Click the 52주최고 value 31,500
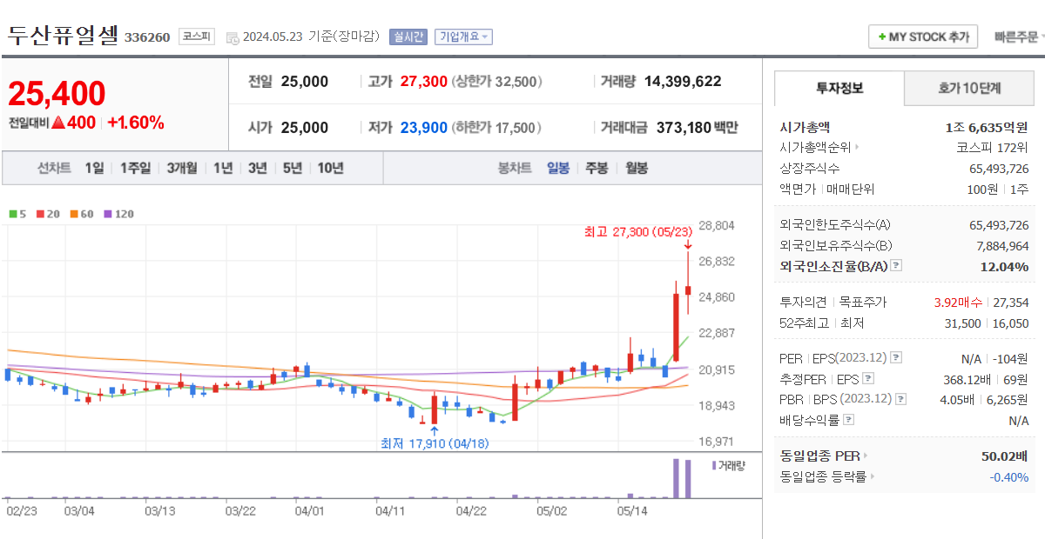Screen dimensions: 1045x539 [963, 323]
